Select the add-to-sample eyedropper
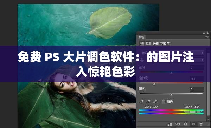This screenshot has width=211, height=128. click(148, 101)
